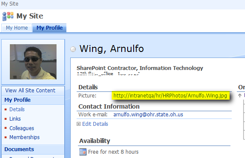Click the My Site page title
Screen dimensions: 245x158
coord(30,16)
